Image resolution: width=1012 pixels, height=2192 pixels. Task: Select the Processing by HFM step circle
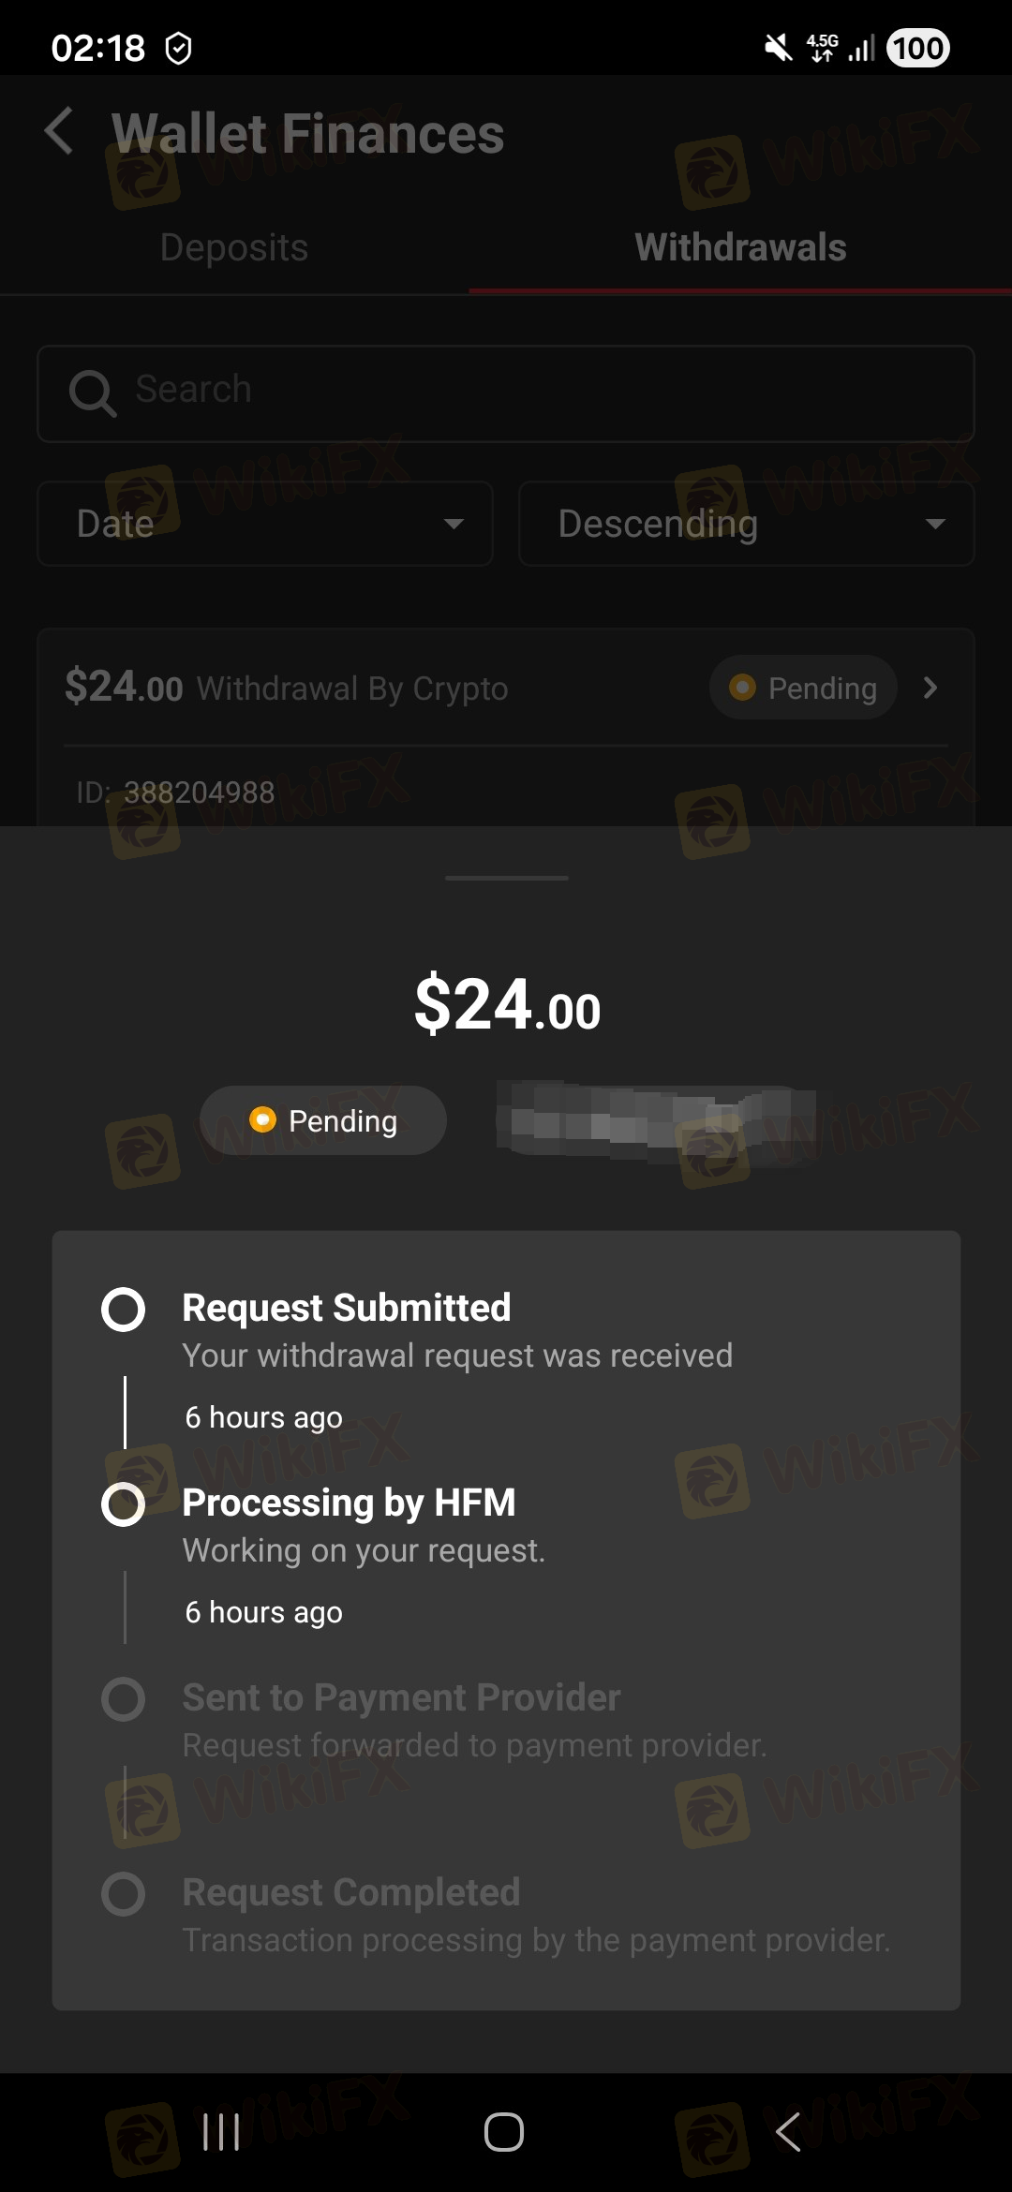point(123,1504)
